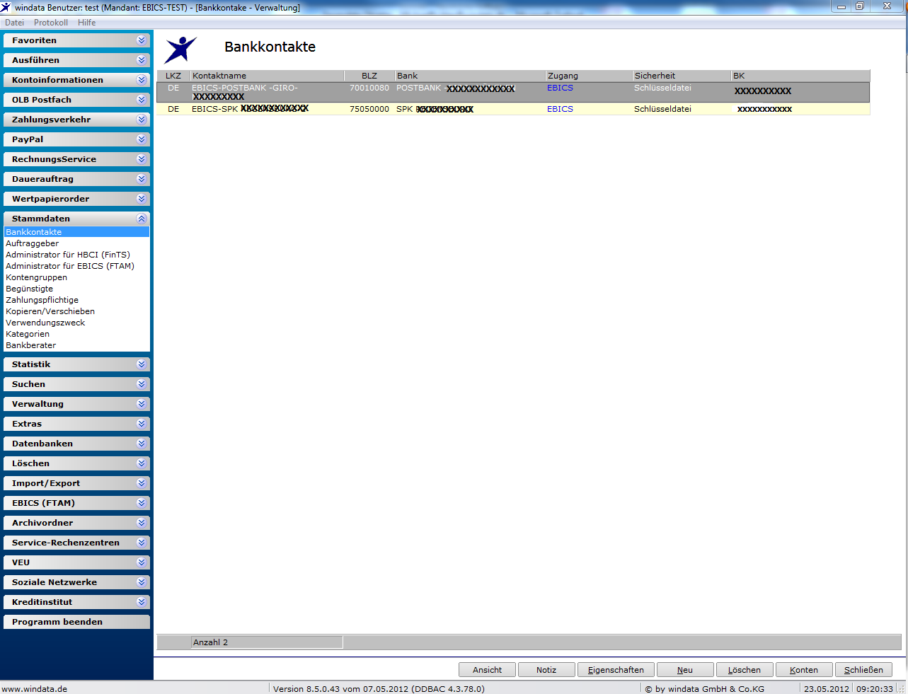This screenshot has height=694, width=908.
Task: Expand the RechnungsService section chevron
Action: point(142,159)
